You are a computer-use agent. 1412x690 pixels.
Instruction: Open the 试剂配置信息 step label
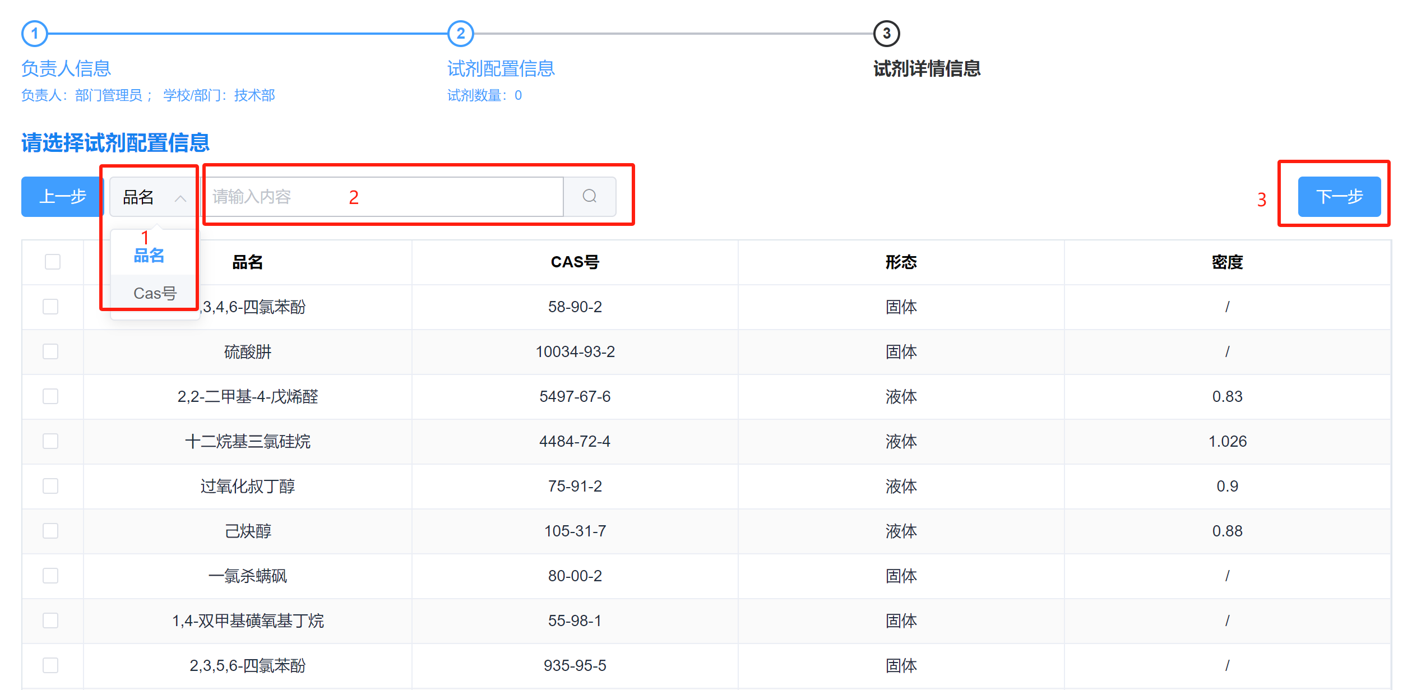501,68
